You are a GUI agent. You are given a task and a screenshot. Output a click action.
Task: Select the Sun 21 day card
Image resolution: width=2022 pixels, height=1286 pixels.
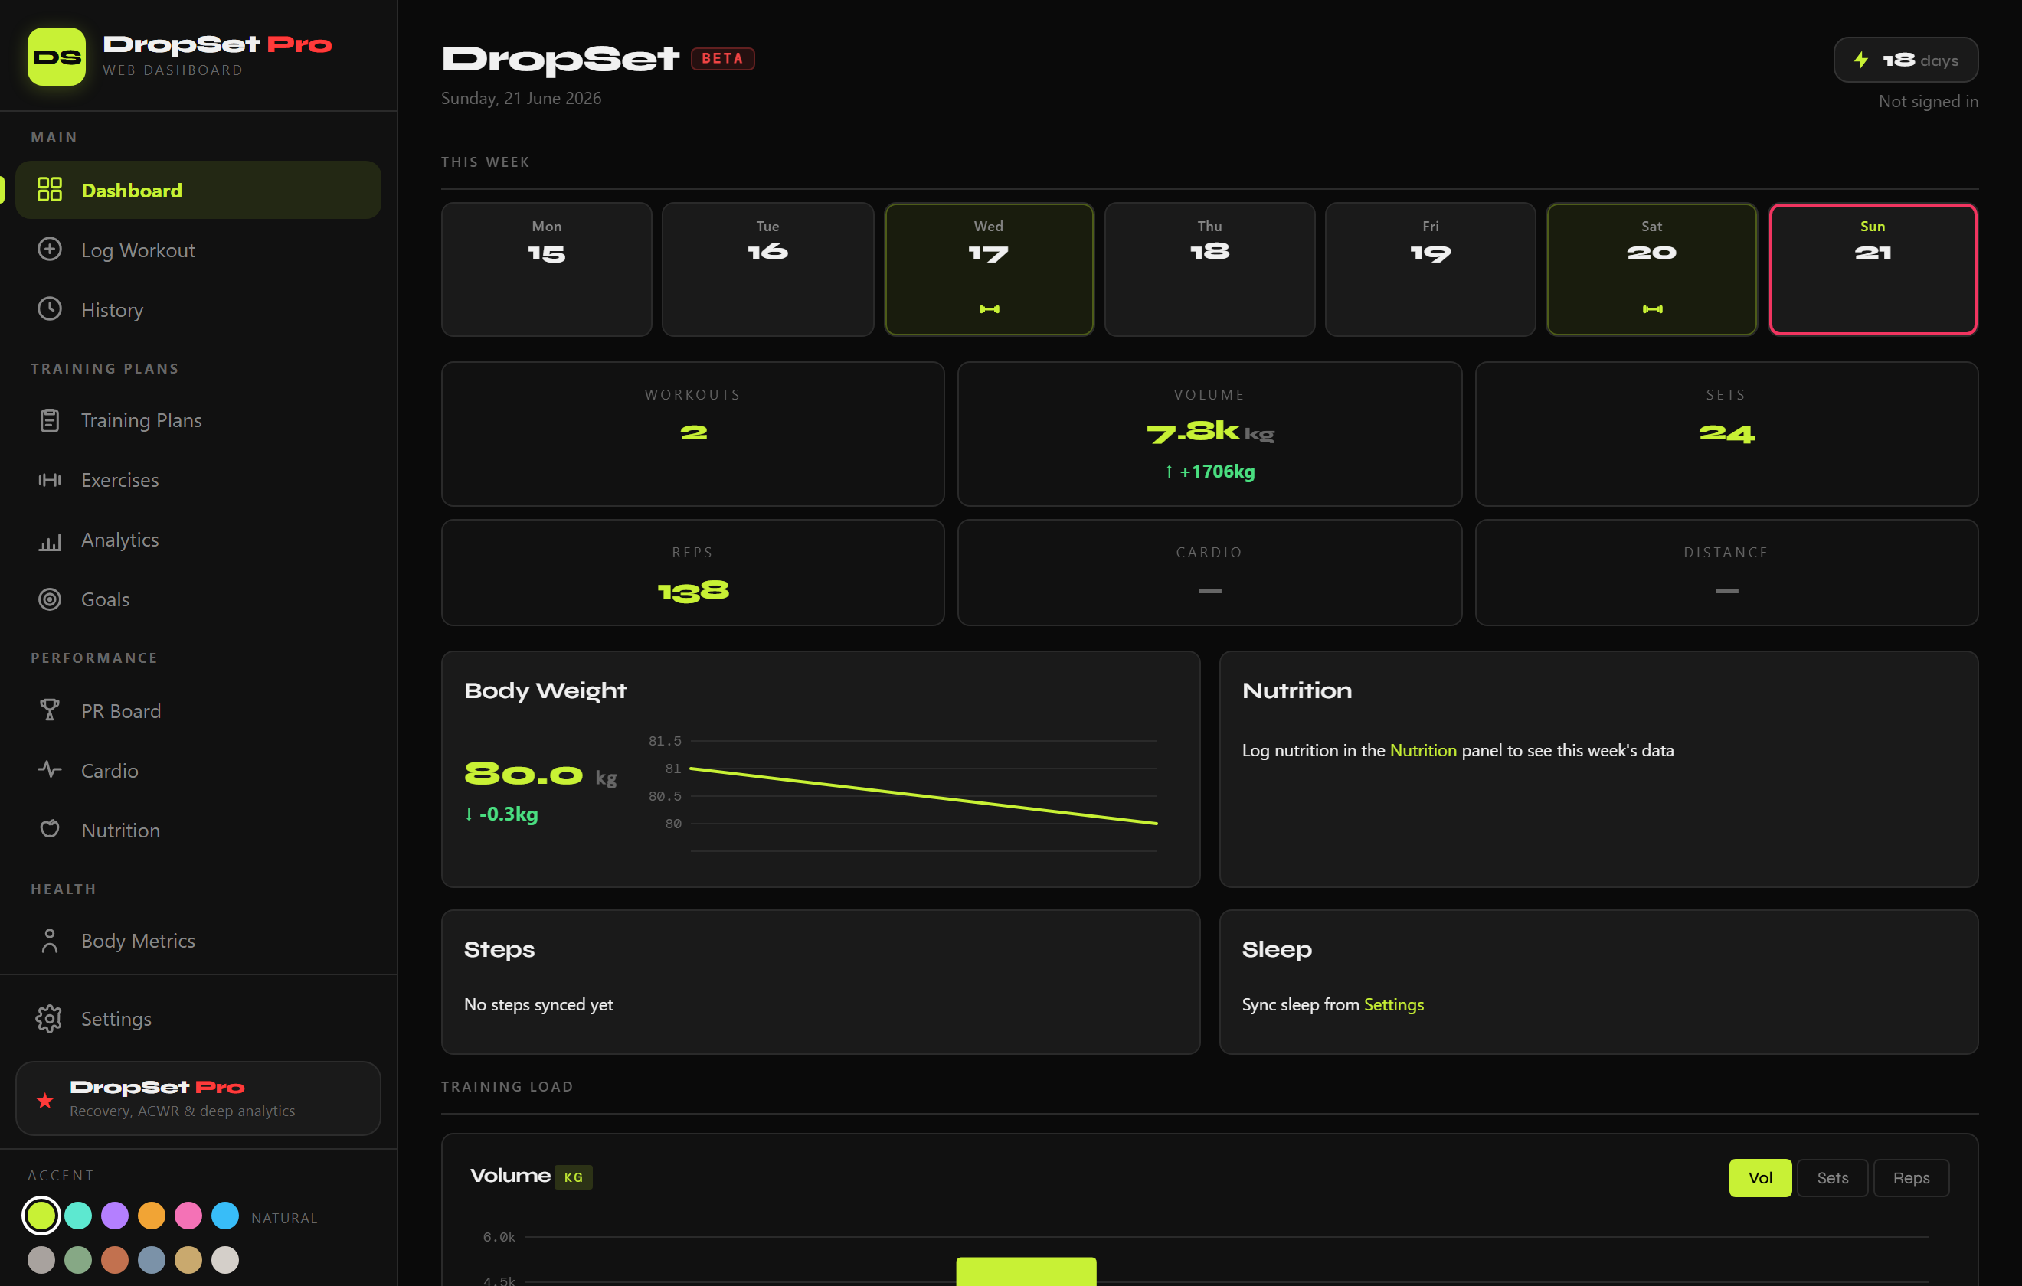point(1873,269)
